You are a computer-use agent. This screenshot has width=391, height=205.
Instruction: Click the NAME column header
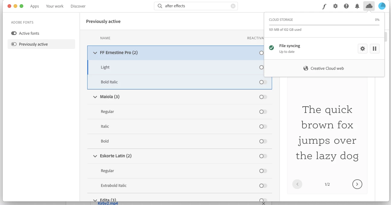click(x=105, y=38)
